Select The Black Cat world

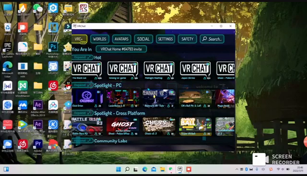87,71
